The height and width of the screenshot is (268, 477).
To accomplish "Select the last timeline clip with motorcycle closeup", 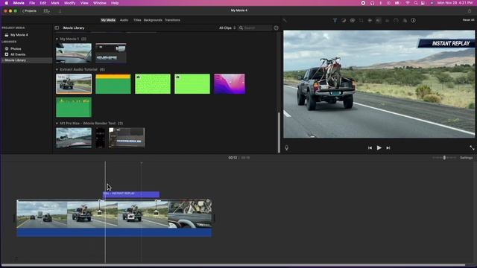I will coord(190,214).
